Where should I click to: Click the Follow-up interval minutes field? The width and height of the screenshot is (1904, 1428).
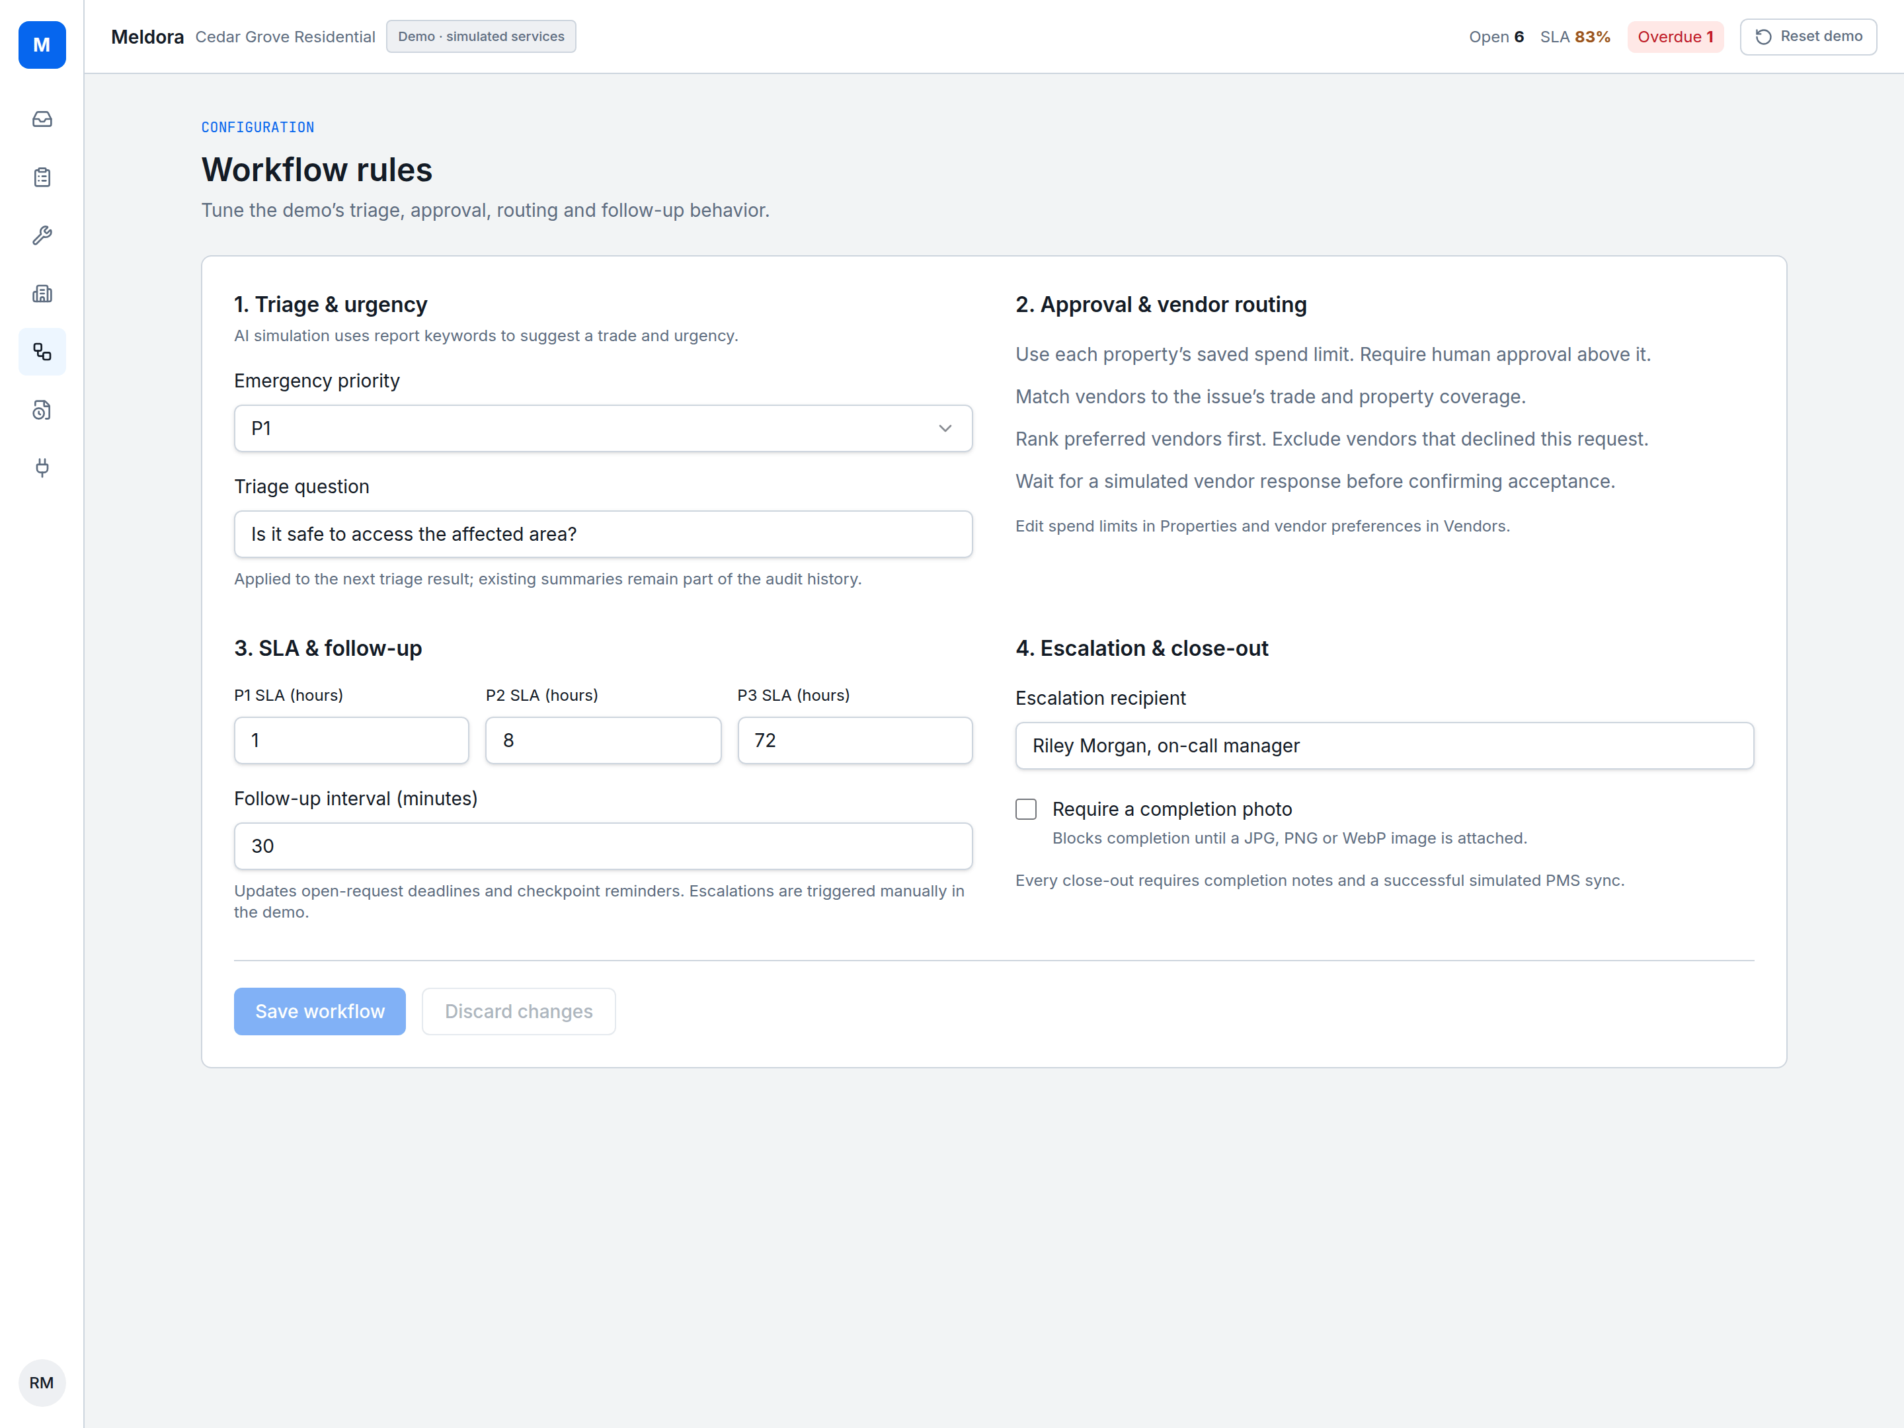point(602,846)
